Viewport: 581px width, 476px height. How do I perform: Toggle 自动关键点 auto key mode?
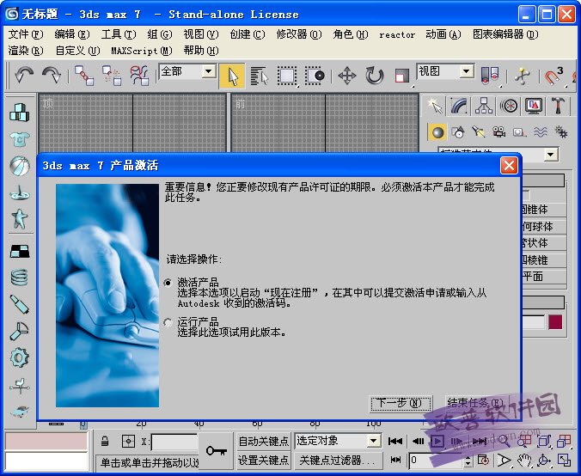tap(263, 441)
